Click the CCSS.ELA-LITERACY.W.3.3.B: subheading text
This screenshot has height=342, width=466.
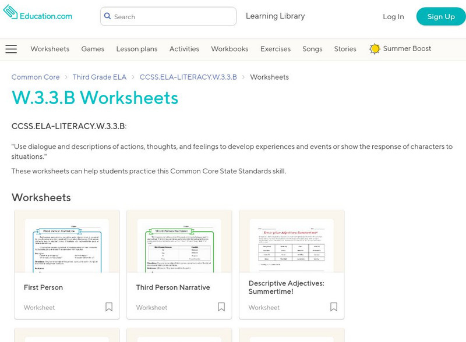click(x=69, y=126)
